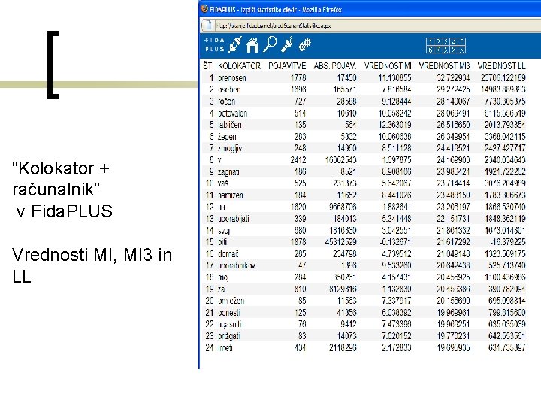The image size is (541, 406).
Task: Select the collocator word 'tabličen'
Action: 229,125
